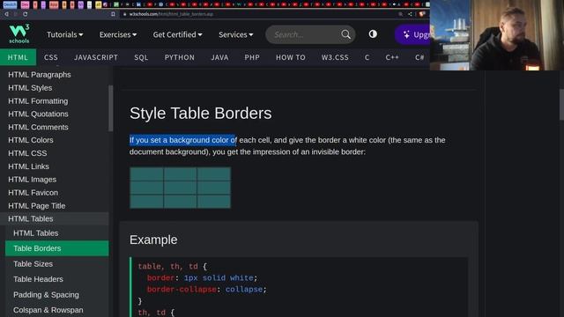This screenshot has height=317, width=564.
Task: Select the SQL tab
Action: click(x=141, y=57)
